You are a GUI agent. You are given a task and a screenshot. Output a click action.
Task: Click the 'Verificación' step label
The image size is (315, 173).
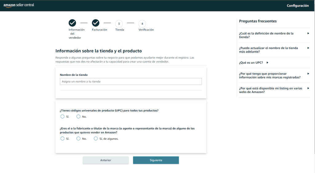pyautogui.click(x=146, y=30)
